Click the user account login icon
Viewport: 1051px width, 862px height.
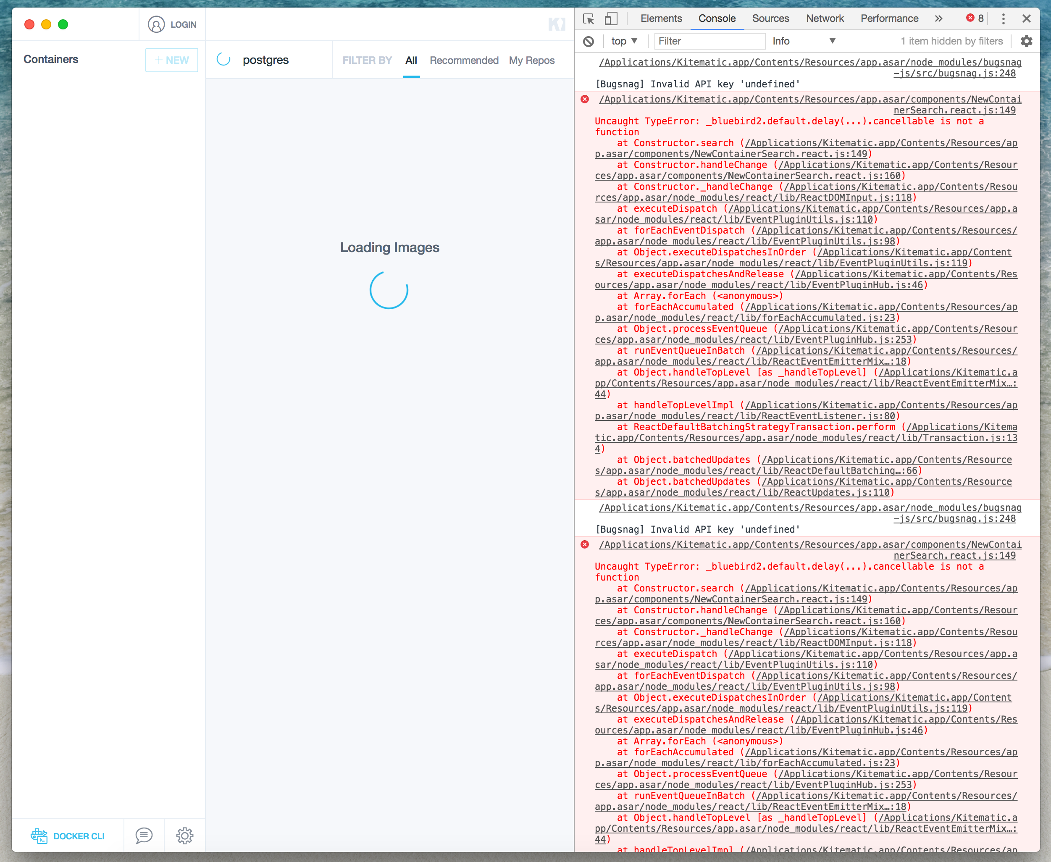pos(156,24)
